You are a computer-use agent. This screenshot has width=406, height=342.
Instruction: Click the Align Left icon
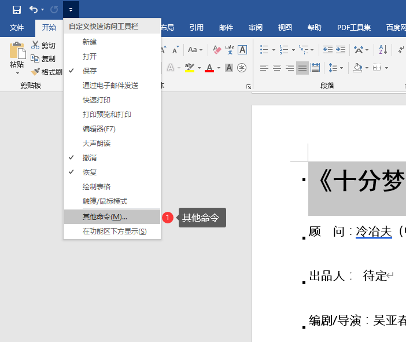pos(264,68)
